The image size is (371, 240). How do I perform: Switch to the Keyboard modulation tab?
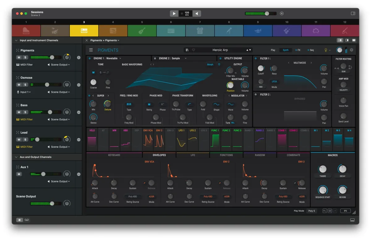click(x=114, y=155)
